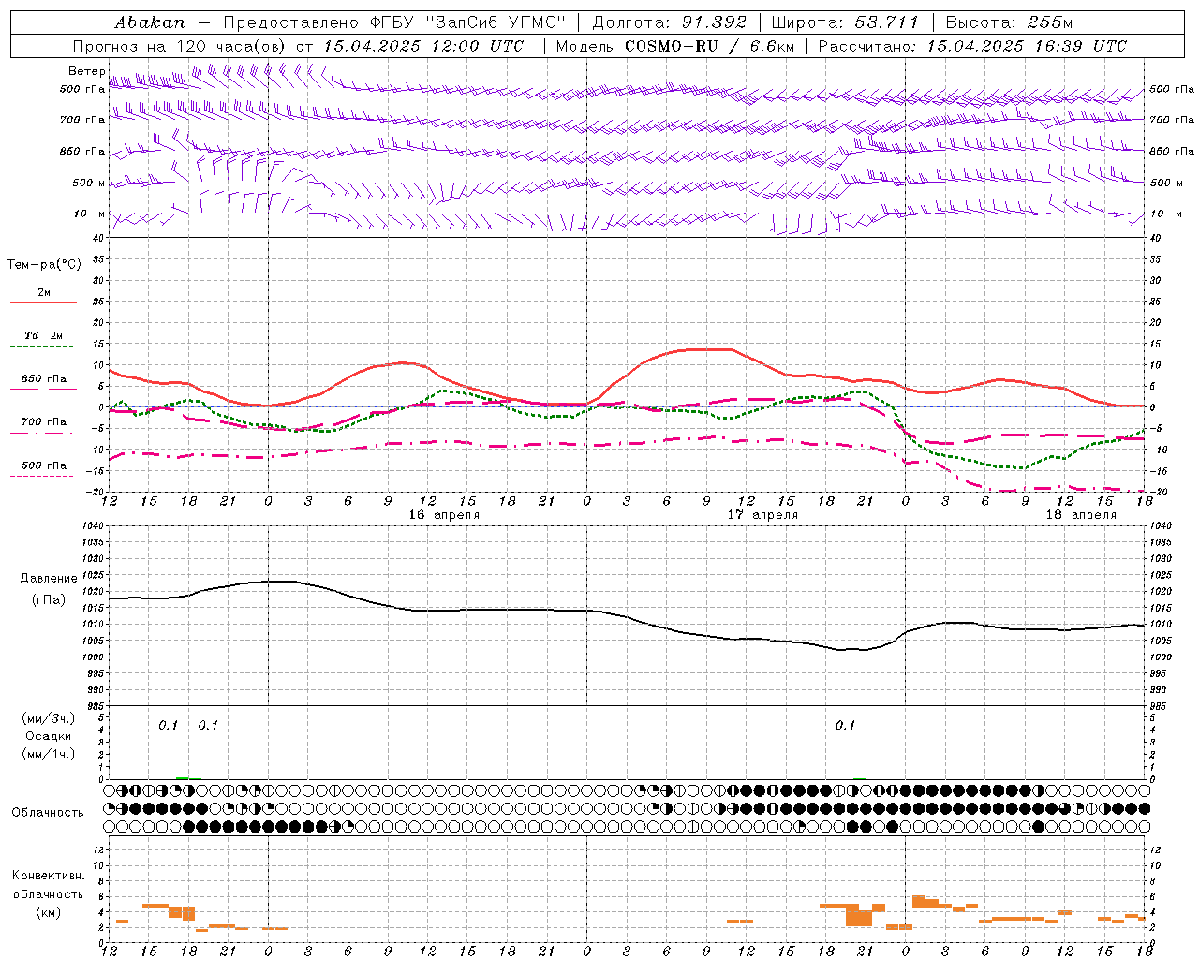
Task: Click the '(км)' unit label
Action: pyautogui.click(x=49, y=913)
